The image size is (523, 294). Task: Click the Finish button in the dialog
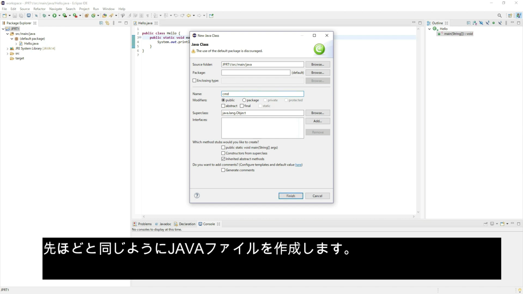point(290,196)
